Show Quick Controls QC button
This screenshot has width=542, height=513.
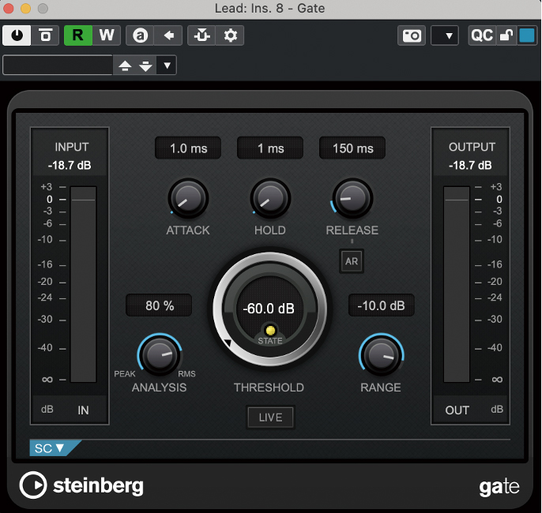(x=482, y=36)
